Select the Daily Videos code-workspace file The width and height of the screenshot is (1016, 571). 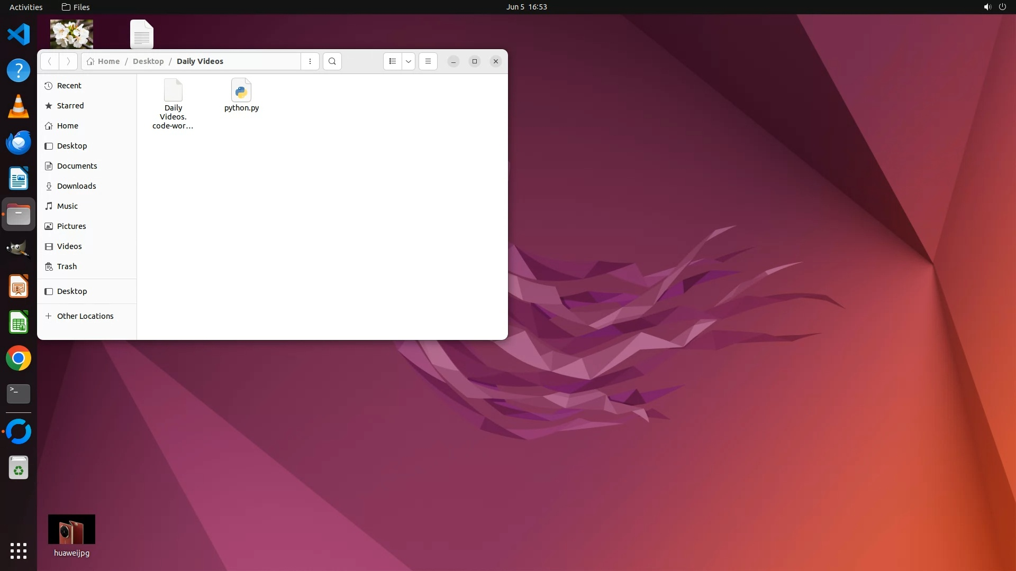(x=173, y=91)
